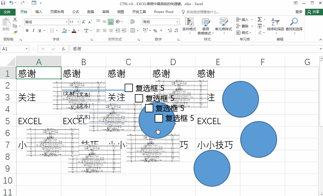The width and height of the screenshot is (323, 196).
Task: Click the Fill down arrow icon
Action: point(260,26)
